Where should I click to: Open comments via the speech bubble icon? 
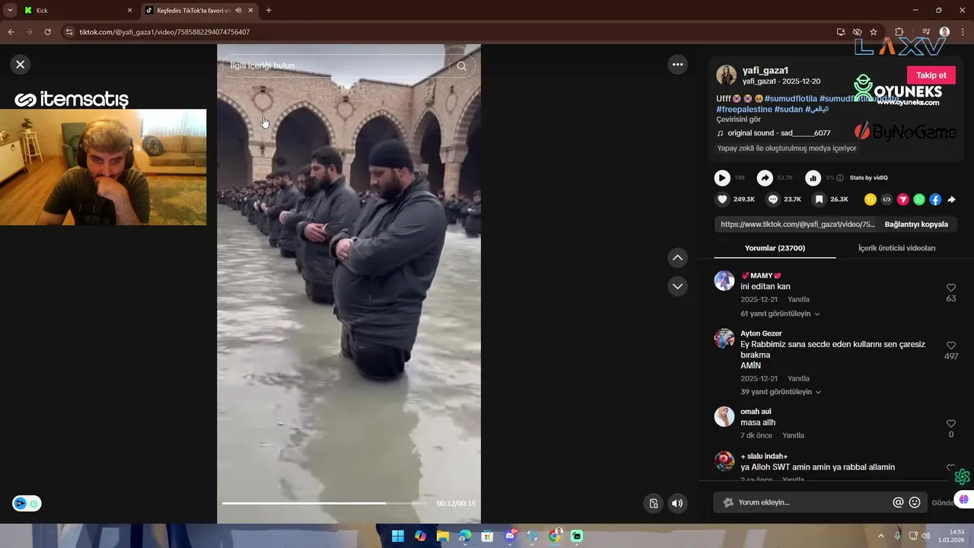point(773,199)
